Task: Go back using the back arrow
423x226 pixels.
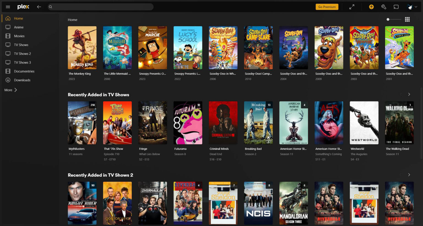Action: [39, 7]
